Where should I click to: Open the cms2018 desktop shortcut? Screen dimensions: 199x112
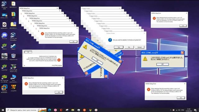13,88
